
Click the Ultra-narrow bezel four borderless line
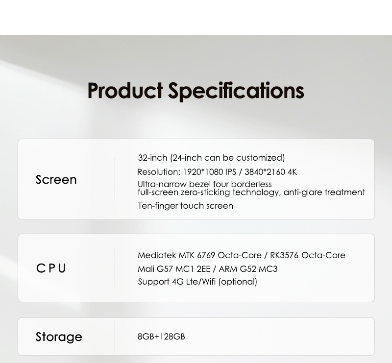204,184
